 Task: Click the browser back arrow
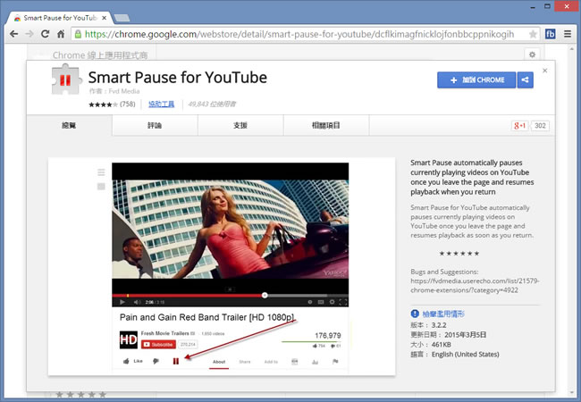pos(12,35)
